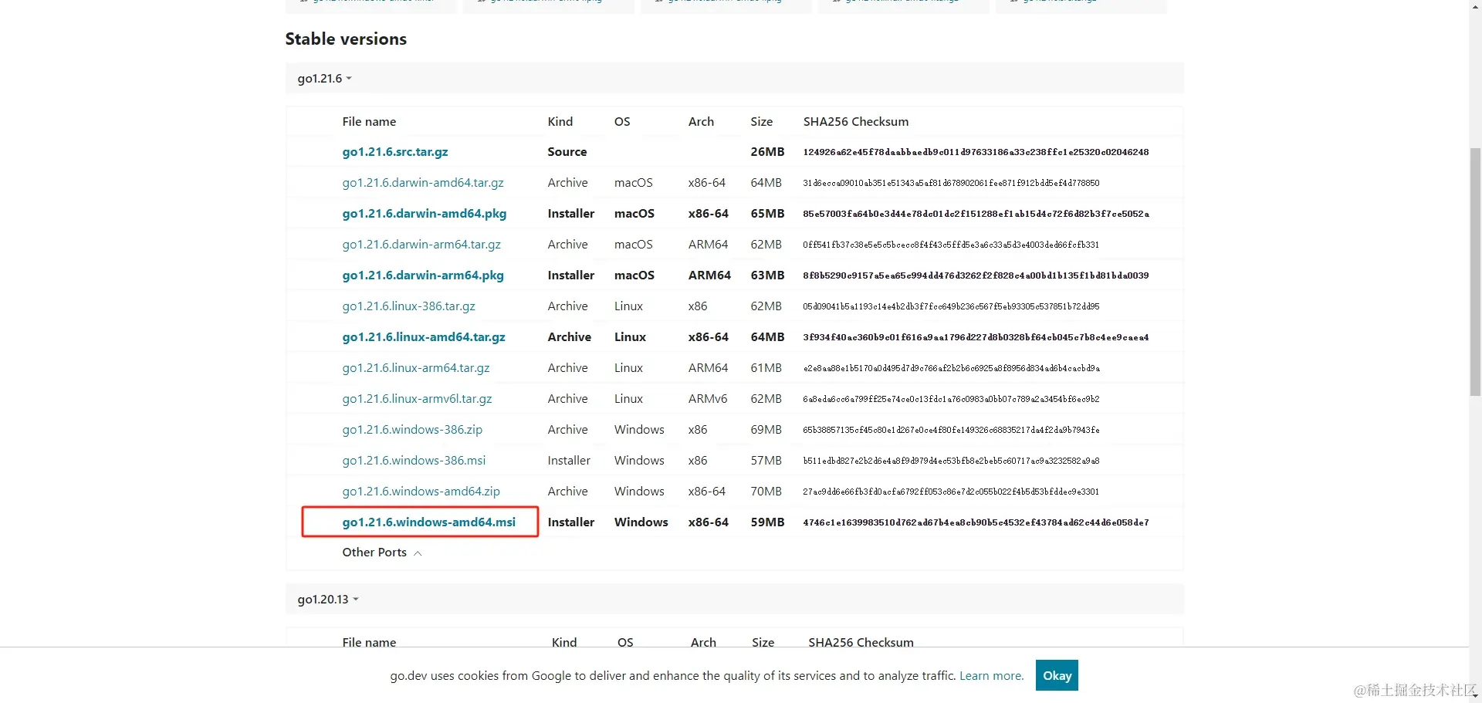Click the File name header in go1.20.13 table
1482x703 pixels.
369,642
